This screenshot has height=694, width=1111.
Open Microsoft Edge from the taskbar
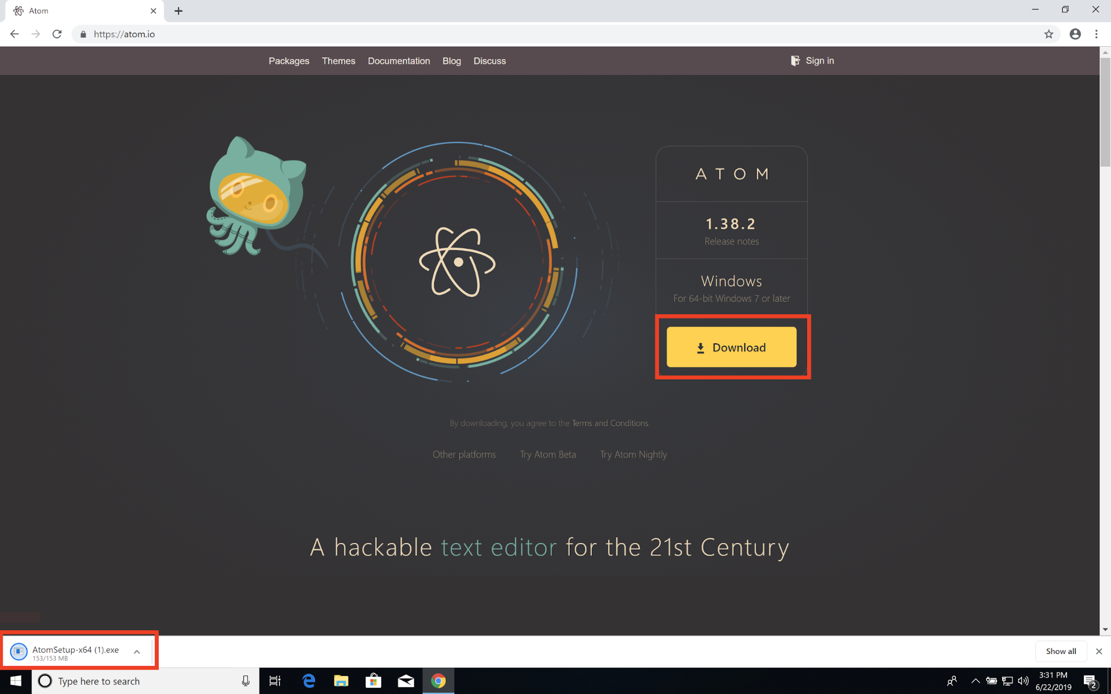(x=308, y=681)
